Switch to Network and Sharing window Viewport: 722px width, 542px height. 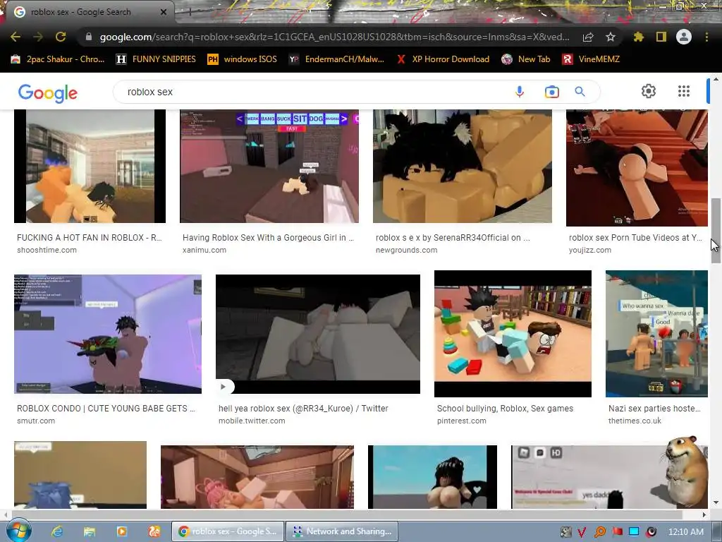tap(341, 531)
